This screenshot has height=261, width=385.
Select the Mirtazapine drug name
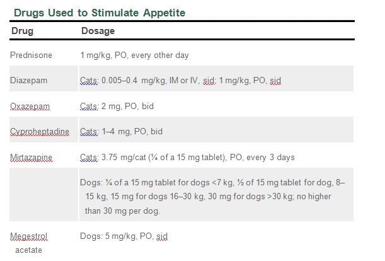32,156
